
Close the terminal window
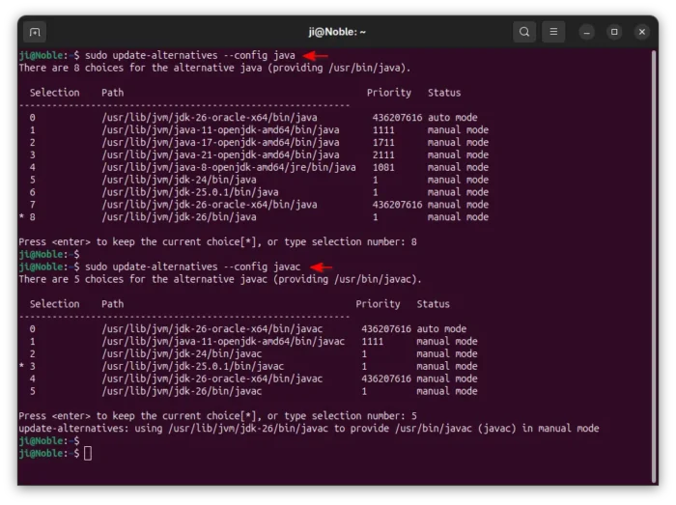click(x=641, y=32)
